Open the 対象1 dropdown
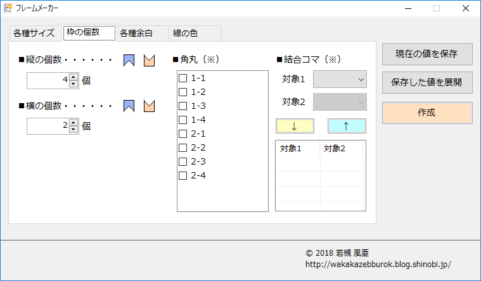The height and width of the screenshot is (281, 481). click(340, 79)
